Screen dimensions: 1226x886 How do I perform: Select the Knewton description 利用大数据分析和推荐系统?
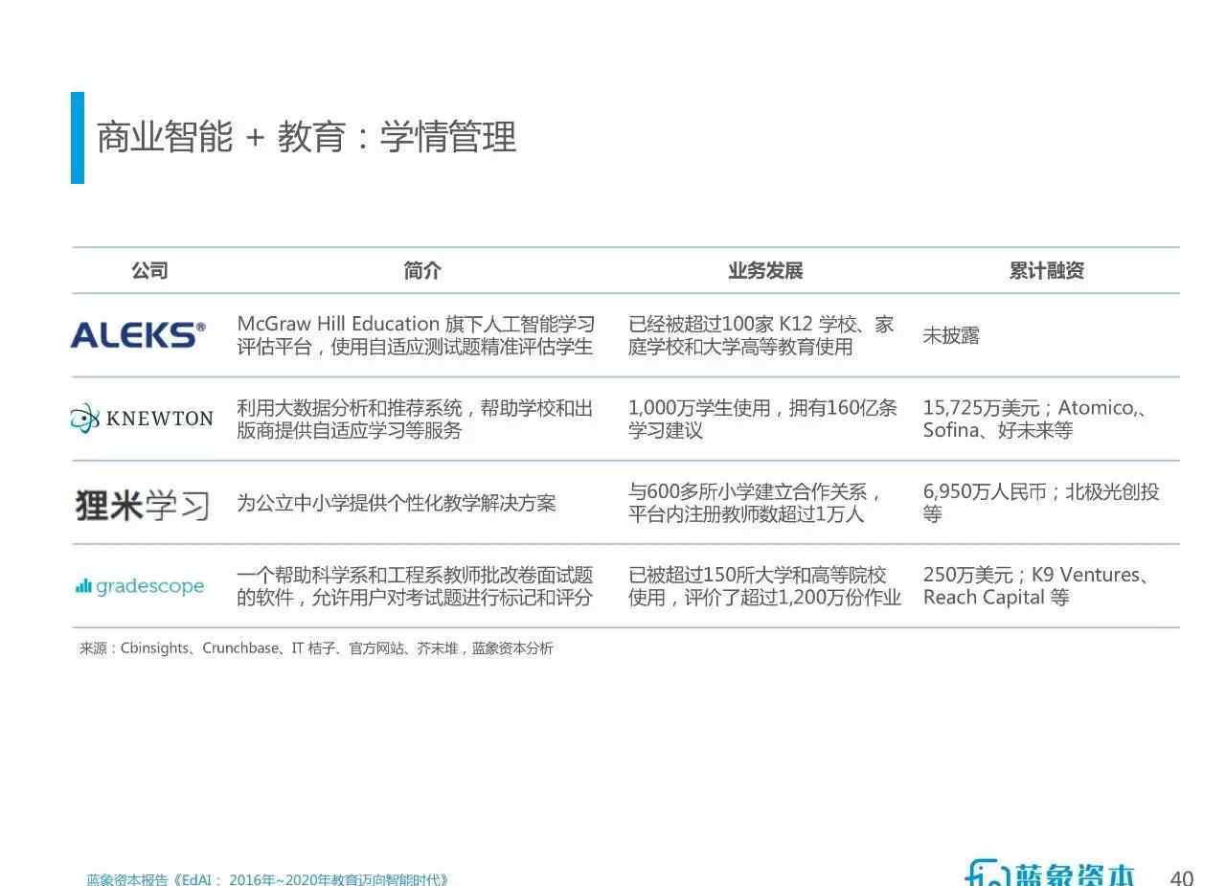coord(416,419)
